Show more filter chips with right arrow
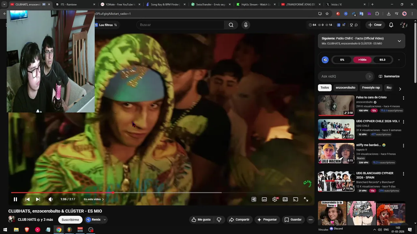 pos(400,89)
